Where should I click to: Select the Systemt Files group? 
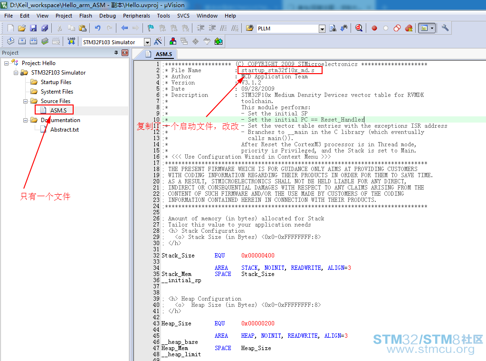[57, 92]
